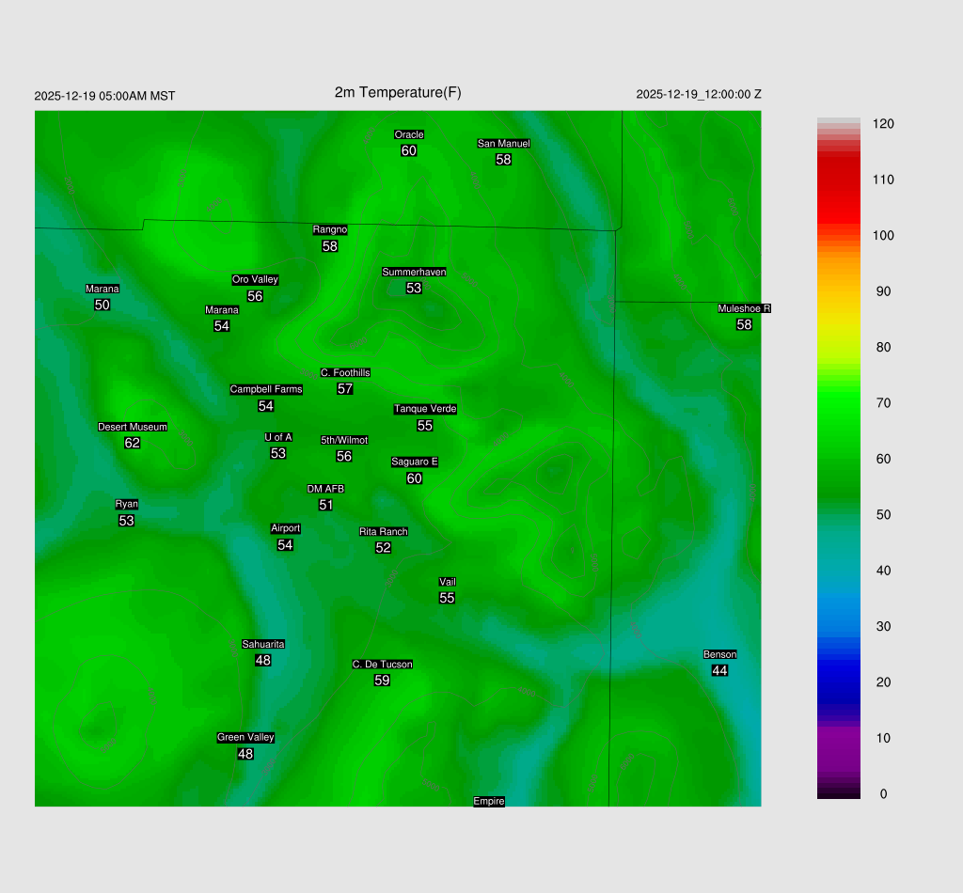Select the C. De Tucson station label

(382, 664)
